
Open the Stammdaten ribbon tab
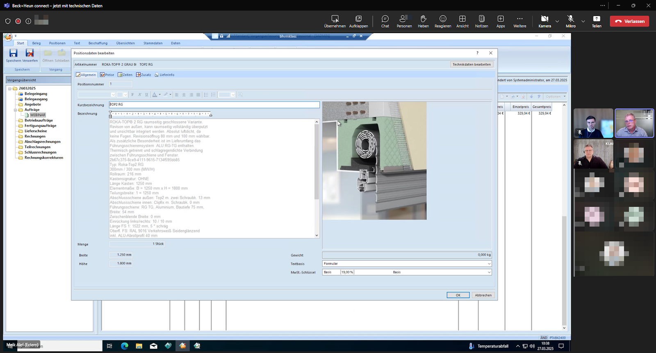pos(153,43)
